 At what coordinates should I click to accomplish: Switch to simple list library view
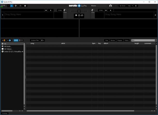click(16, 40)
